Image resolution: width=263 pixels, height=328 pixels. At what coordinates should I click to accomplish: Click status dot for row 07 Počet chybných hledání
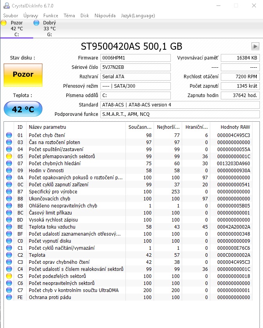click(9, 163)
